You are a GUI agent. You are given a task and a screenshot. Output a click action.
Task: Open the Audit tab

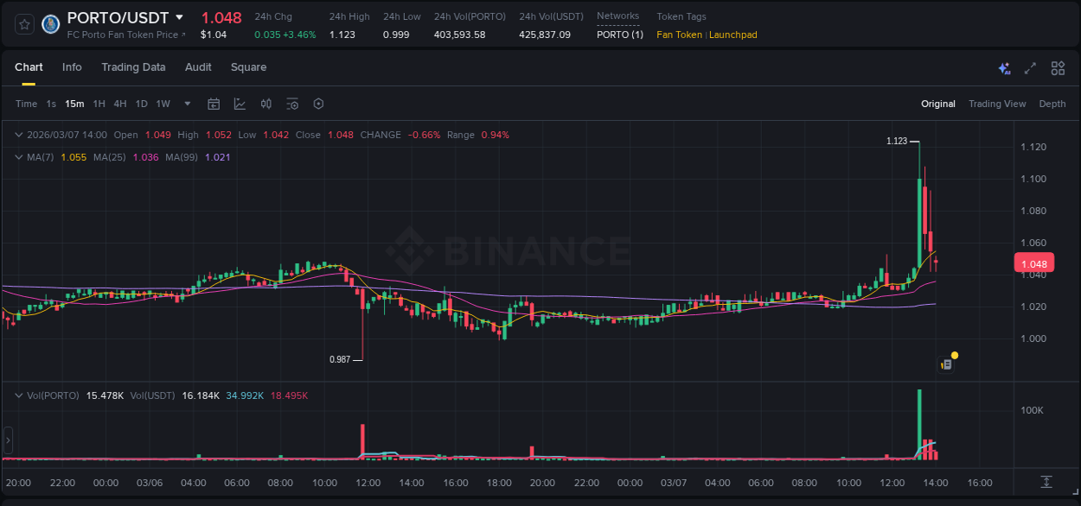point(198,67)
